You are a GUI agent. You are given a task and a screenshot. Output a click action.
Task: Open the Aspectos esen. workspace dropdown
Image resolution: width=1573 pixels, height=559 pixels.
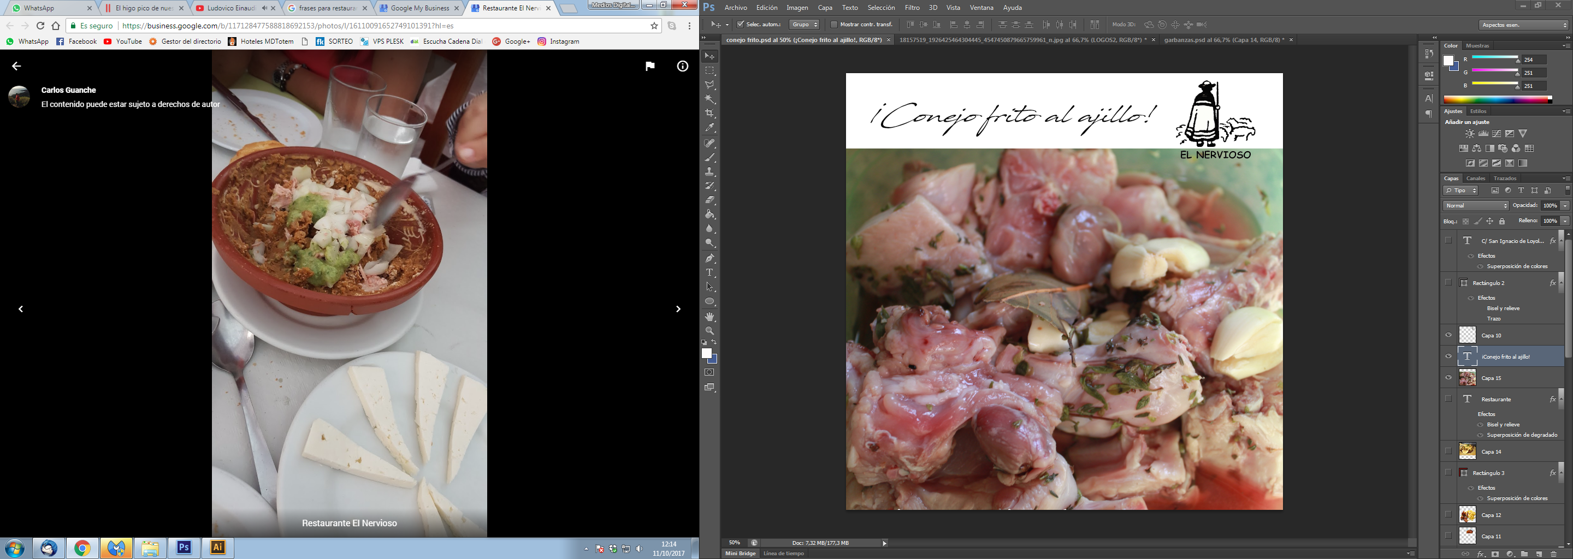click(x=1523, y=25)
